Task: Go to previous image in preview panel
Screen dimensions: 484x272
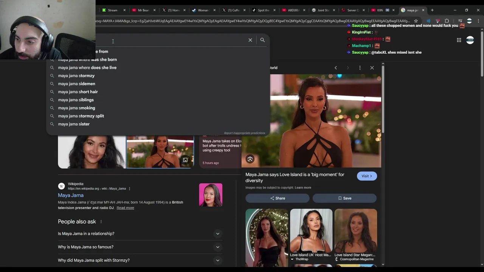Action: point(335,68)
